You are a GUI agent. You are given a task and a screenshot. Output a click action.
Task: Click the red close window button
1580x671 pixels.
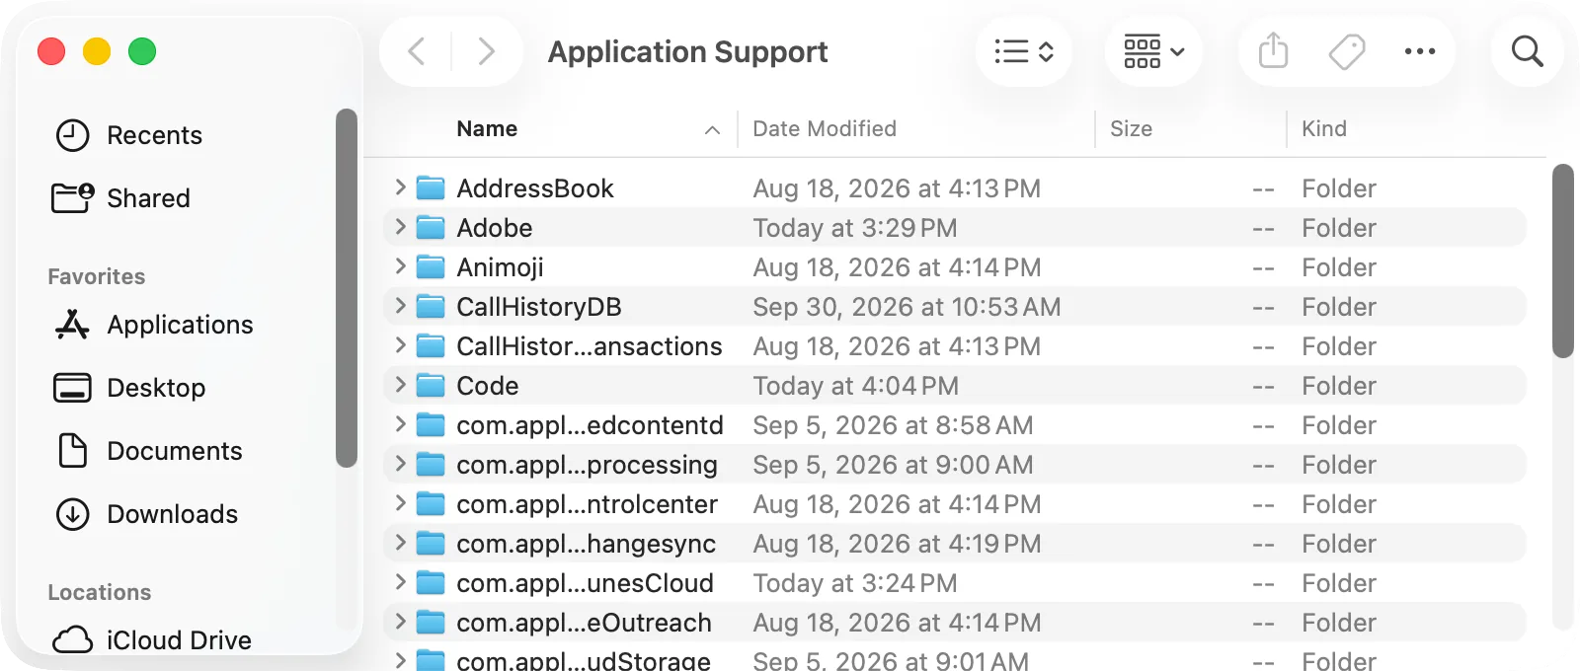(51, 51)
